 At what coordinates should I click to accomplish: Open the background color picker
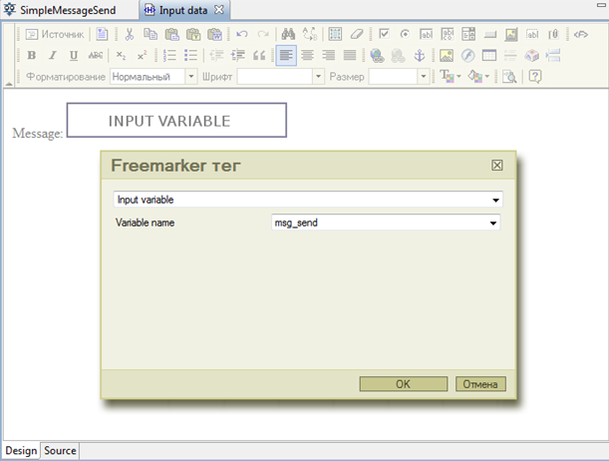click(x=478, y=77)
